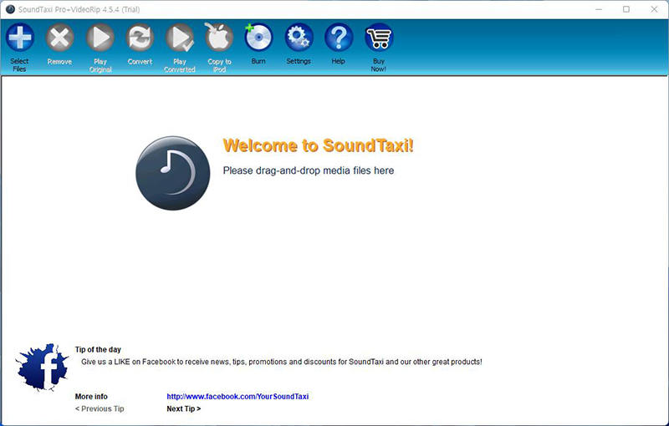Click the SoundTaxi title bar app icon
The height and width of the screenshot is (426, 669).
tap(10, 9)
